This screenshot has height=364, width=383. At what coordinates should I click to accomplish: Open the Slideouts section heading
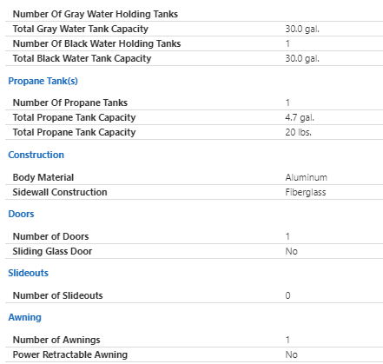[x=28, y=273]
